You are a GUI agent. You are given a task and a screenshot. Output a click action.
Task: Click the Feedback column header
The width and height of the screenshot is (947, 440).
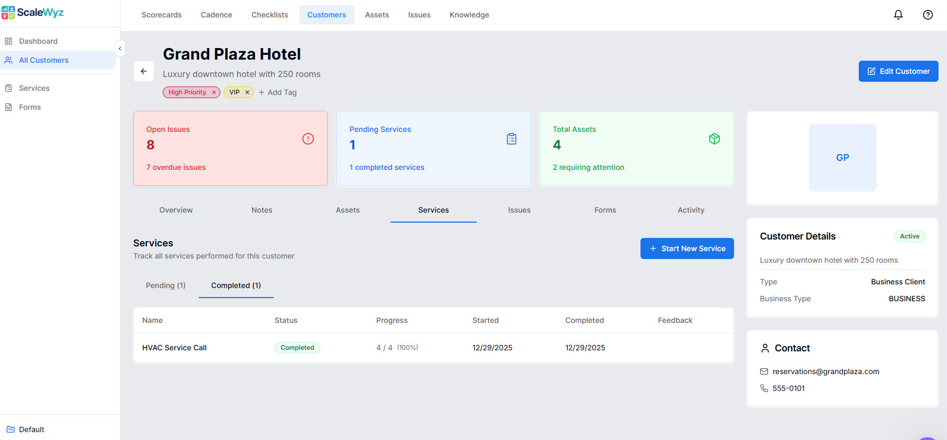pyautogui.click(x=675, y=320)
